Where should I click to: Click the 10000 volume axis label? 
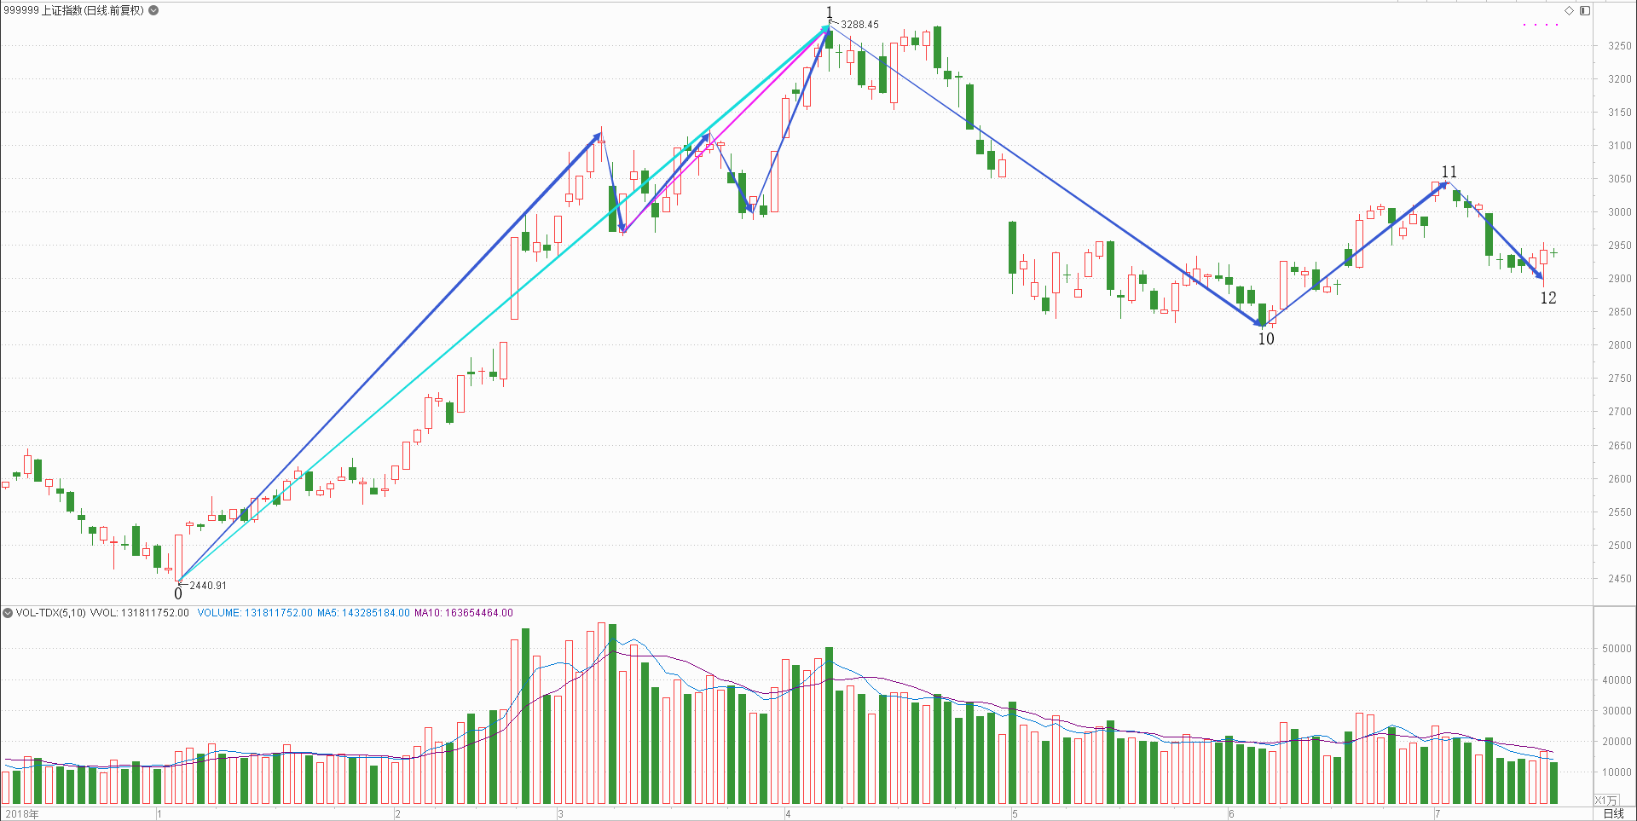pos(1617,772)
